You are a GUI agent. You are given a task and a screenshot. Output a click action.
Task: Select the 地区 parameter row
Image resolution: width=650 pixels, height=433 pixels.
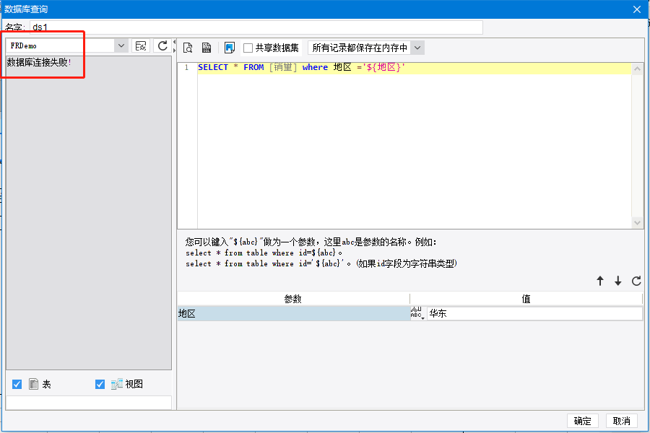[x=293, y=314]
